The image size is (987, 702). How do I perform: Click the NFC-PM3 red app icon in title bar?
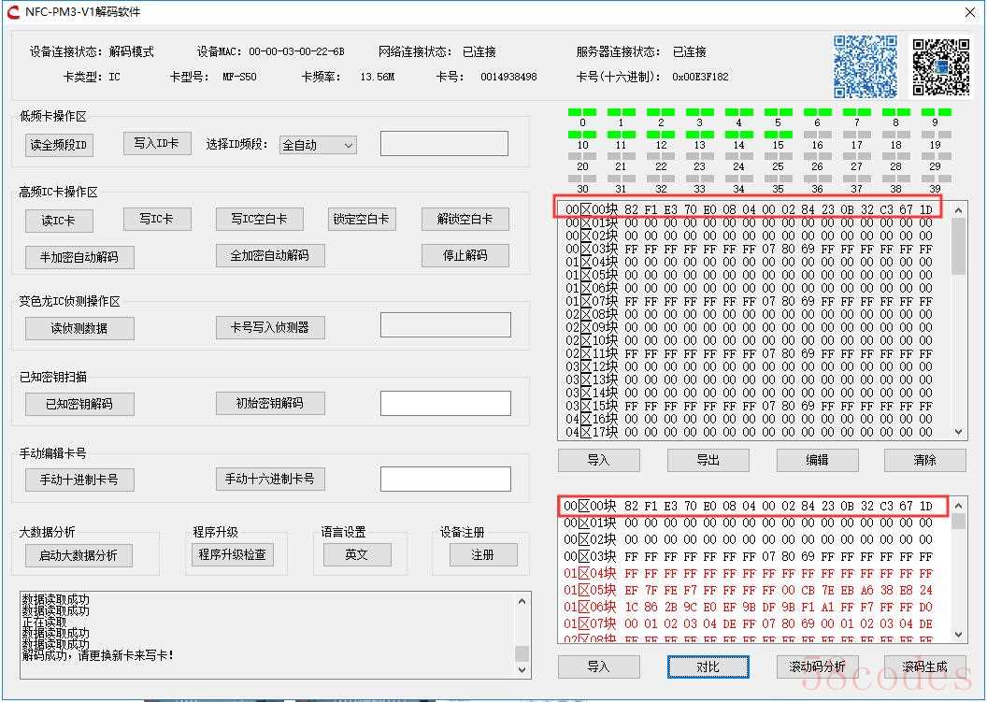tap(12, 12)
